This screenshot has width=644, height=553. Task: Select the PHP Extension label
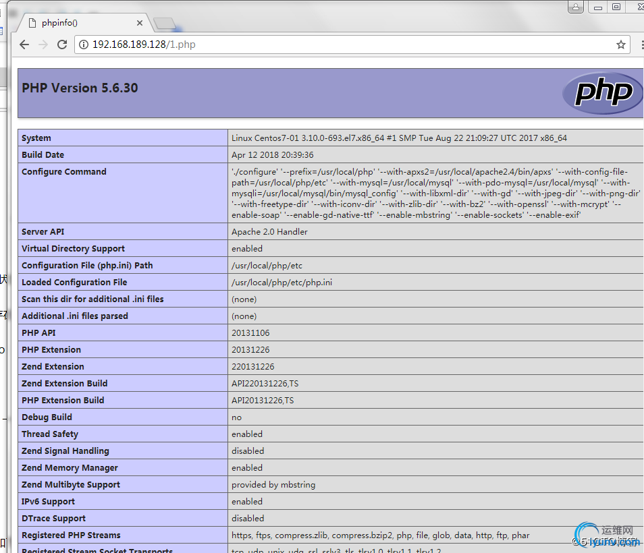[51, 350]
